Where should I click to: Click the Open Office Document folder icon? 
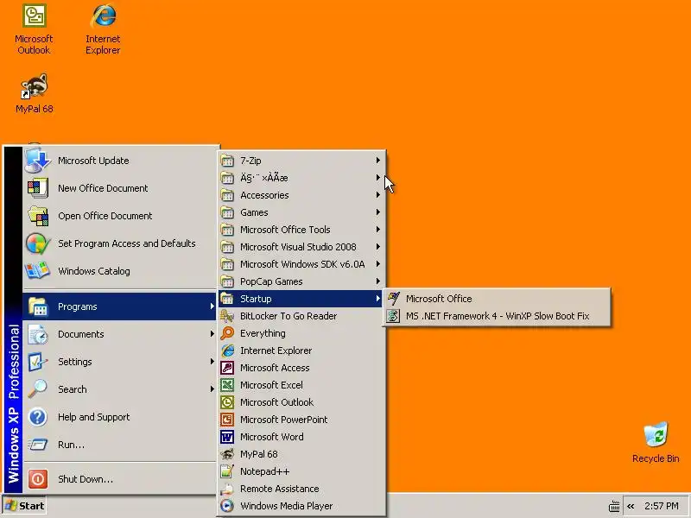click(x=37, y=216)
